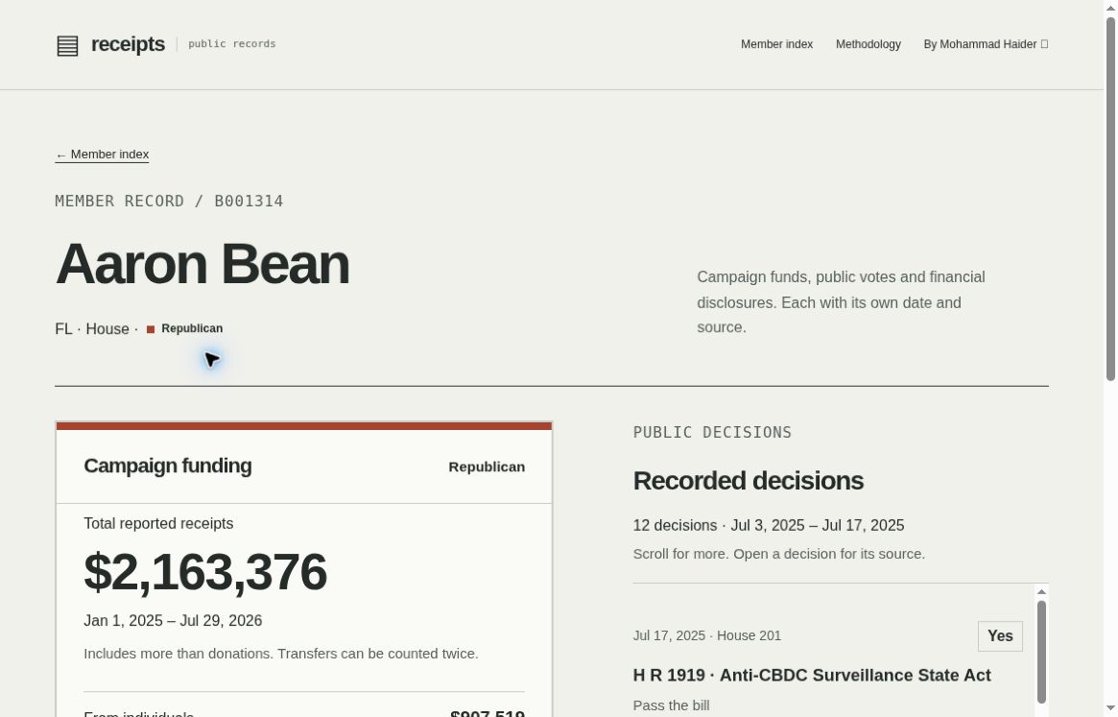Click Scroll for more hint text
This screenshot has width=1118, height=717.
click(778, 555)
